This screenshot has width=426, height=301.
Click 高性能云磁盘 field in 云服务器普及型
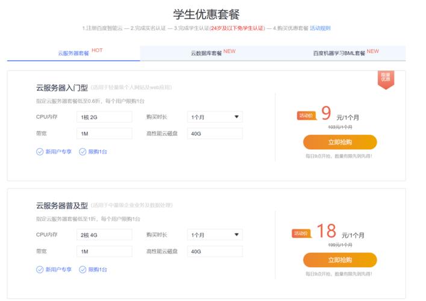coord(215,251)
